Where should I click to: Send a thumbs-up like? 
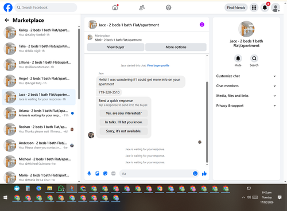click(204, 174)
